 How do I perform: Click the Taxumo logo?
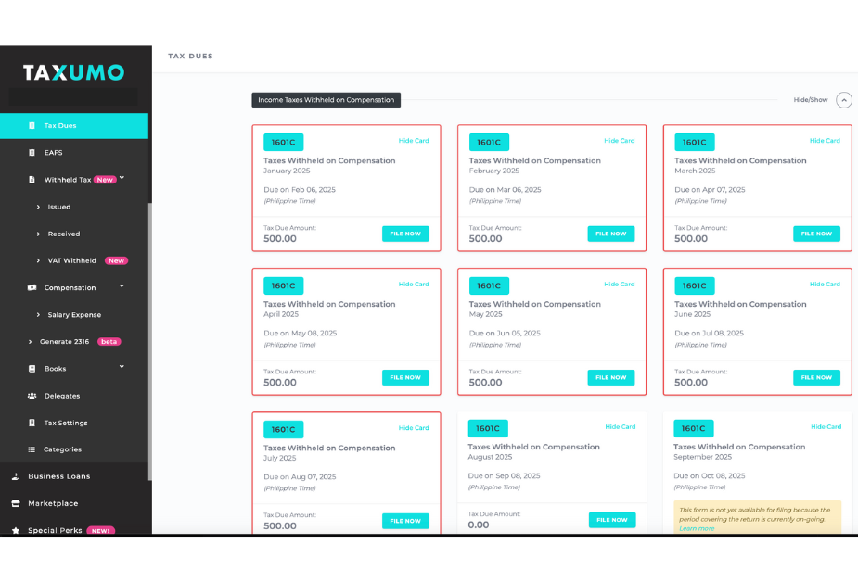[73, 72]
